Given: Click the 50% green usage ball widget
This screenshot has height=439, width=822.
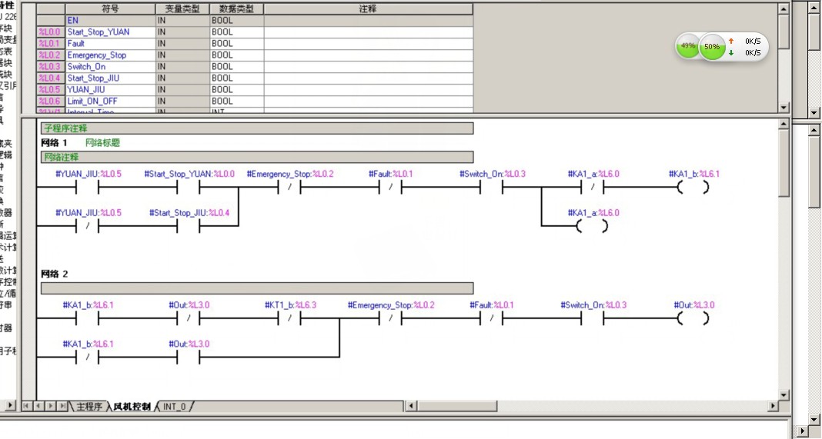Looking at the screenshot, I should tap(713, 47).
